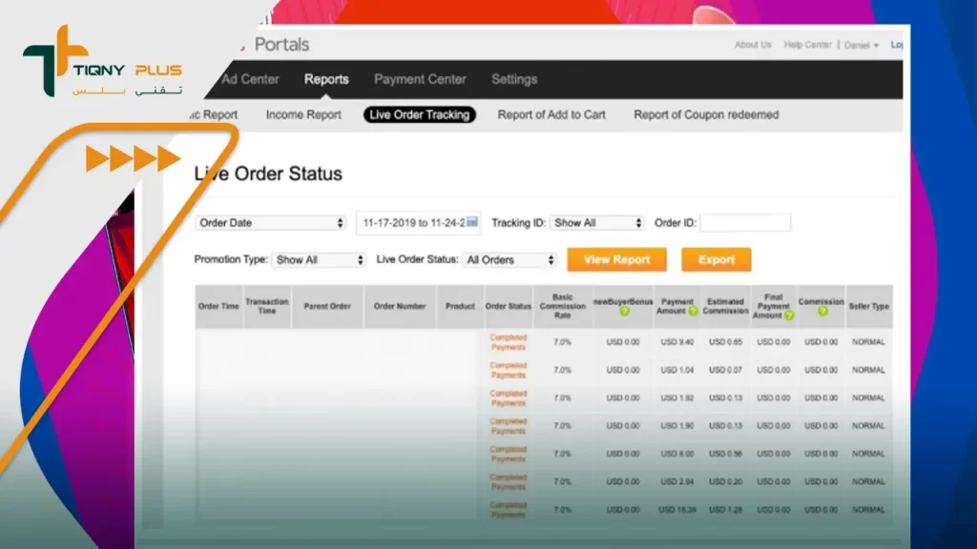Click help icon beside Final Payment Amount
This screenshot has height=549, width=977.
tap(789, 315)
